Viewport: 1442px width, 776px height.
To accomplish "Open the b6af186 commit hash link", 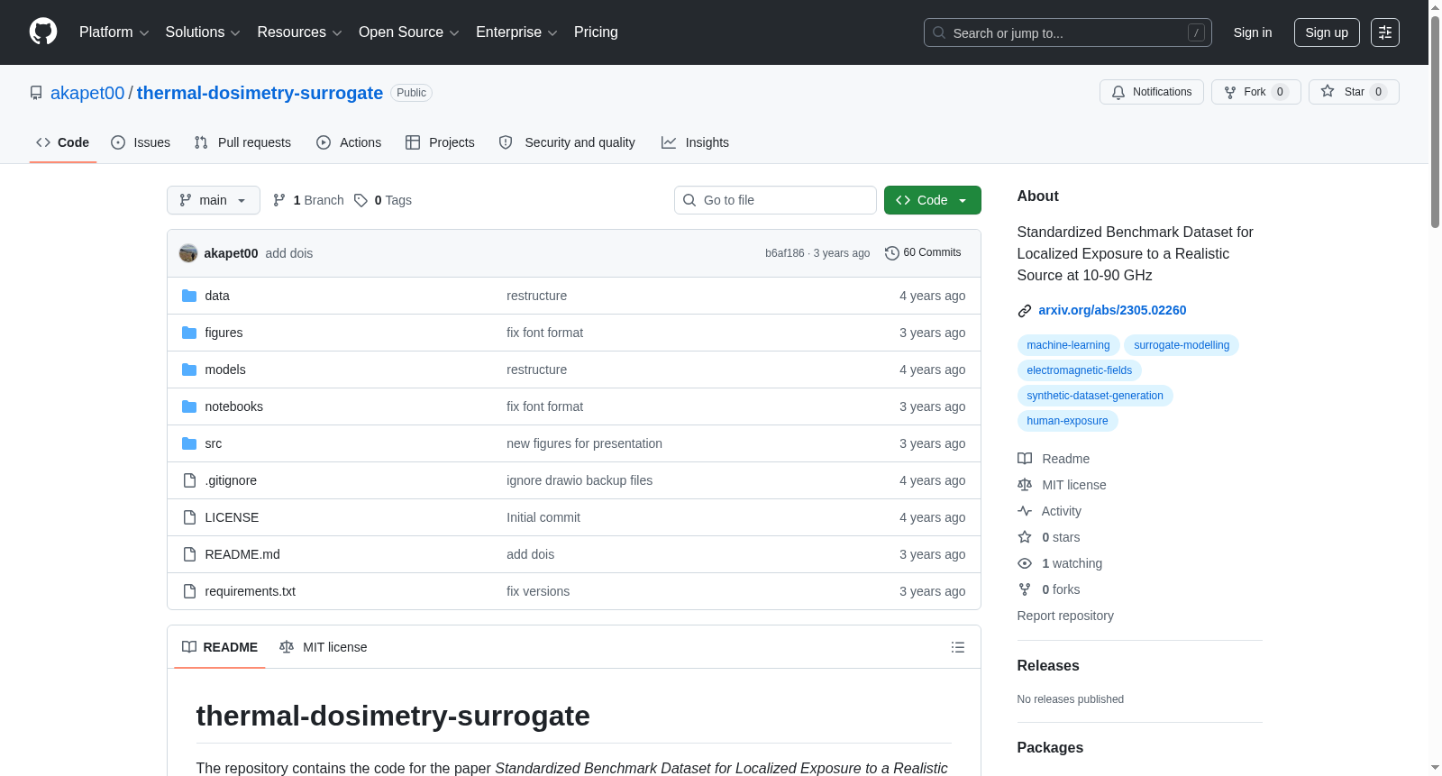I will click(x=785, y=253).
